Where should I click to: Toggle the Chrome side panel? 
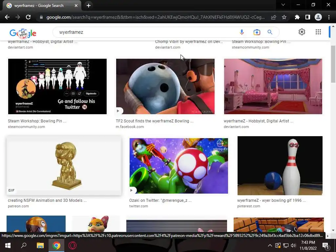[308, 17]
